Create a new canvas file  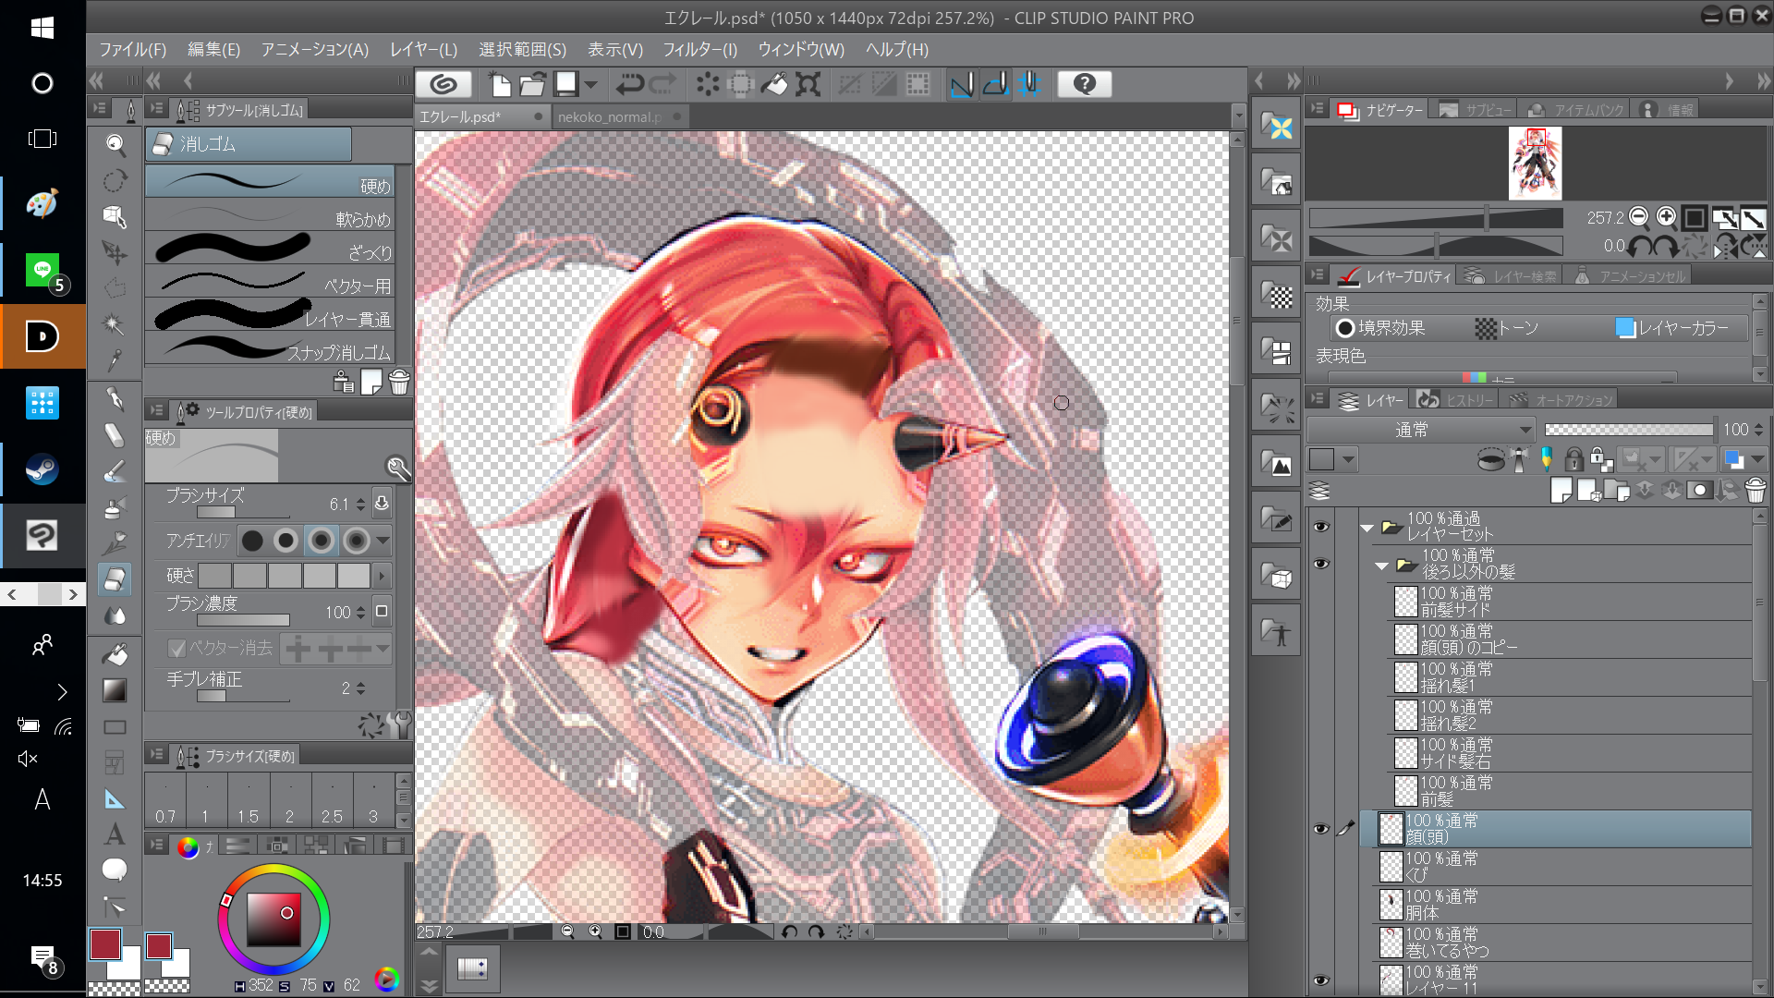500,84
